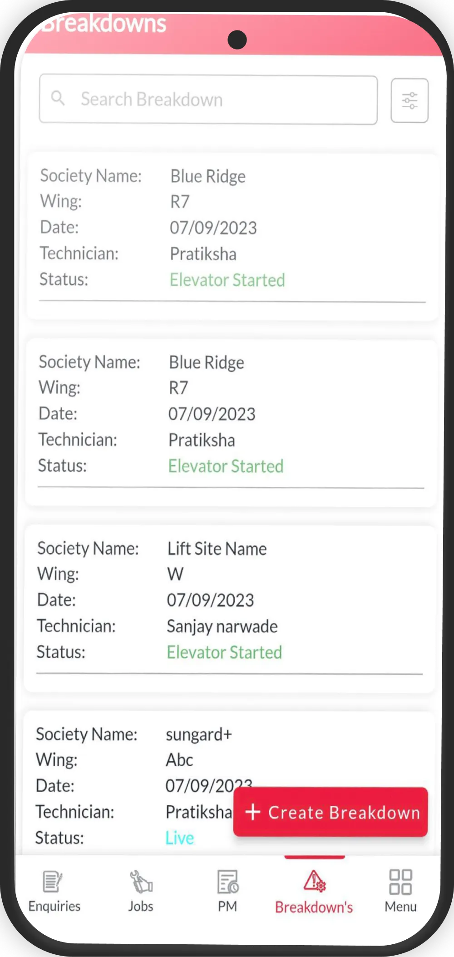Type in the Search Breakdown field
454x957 pixels.
218,99
